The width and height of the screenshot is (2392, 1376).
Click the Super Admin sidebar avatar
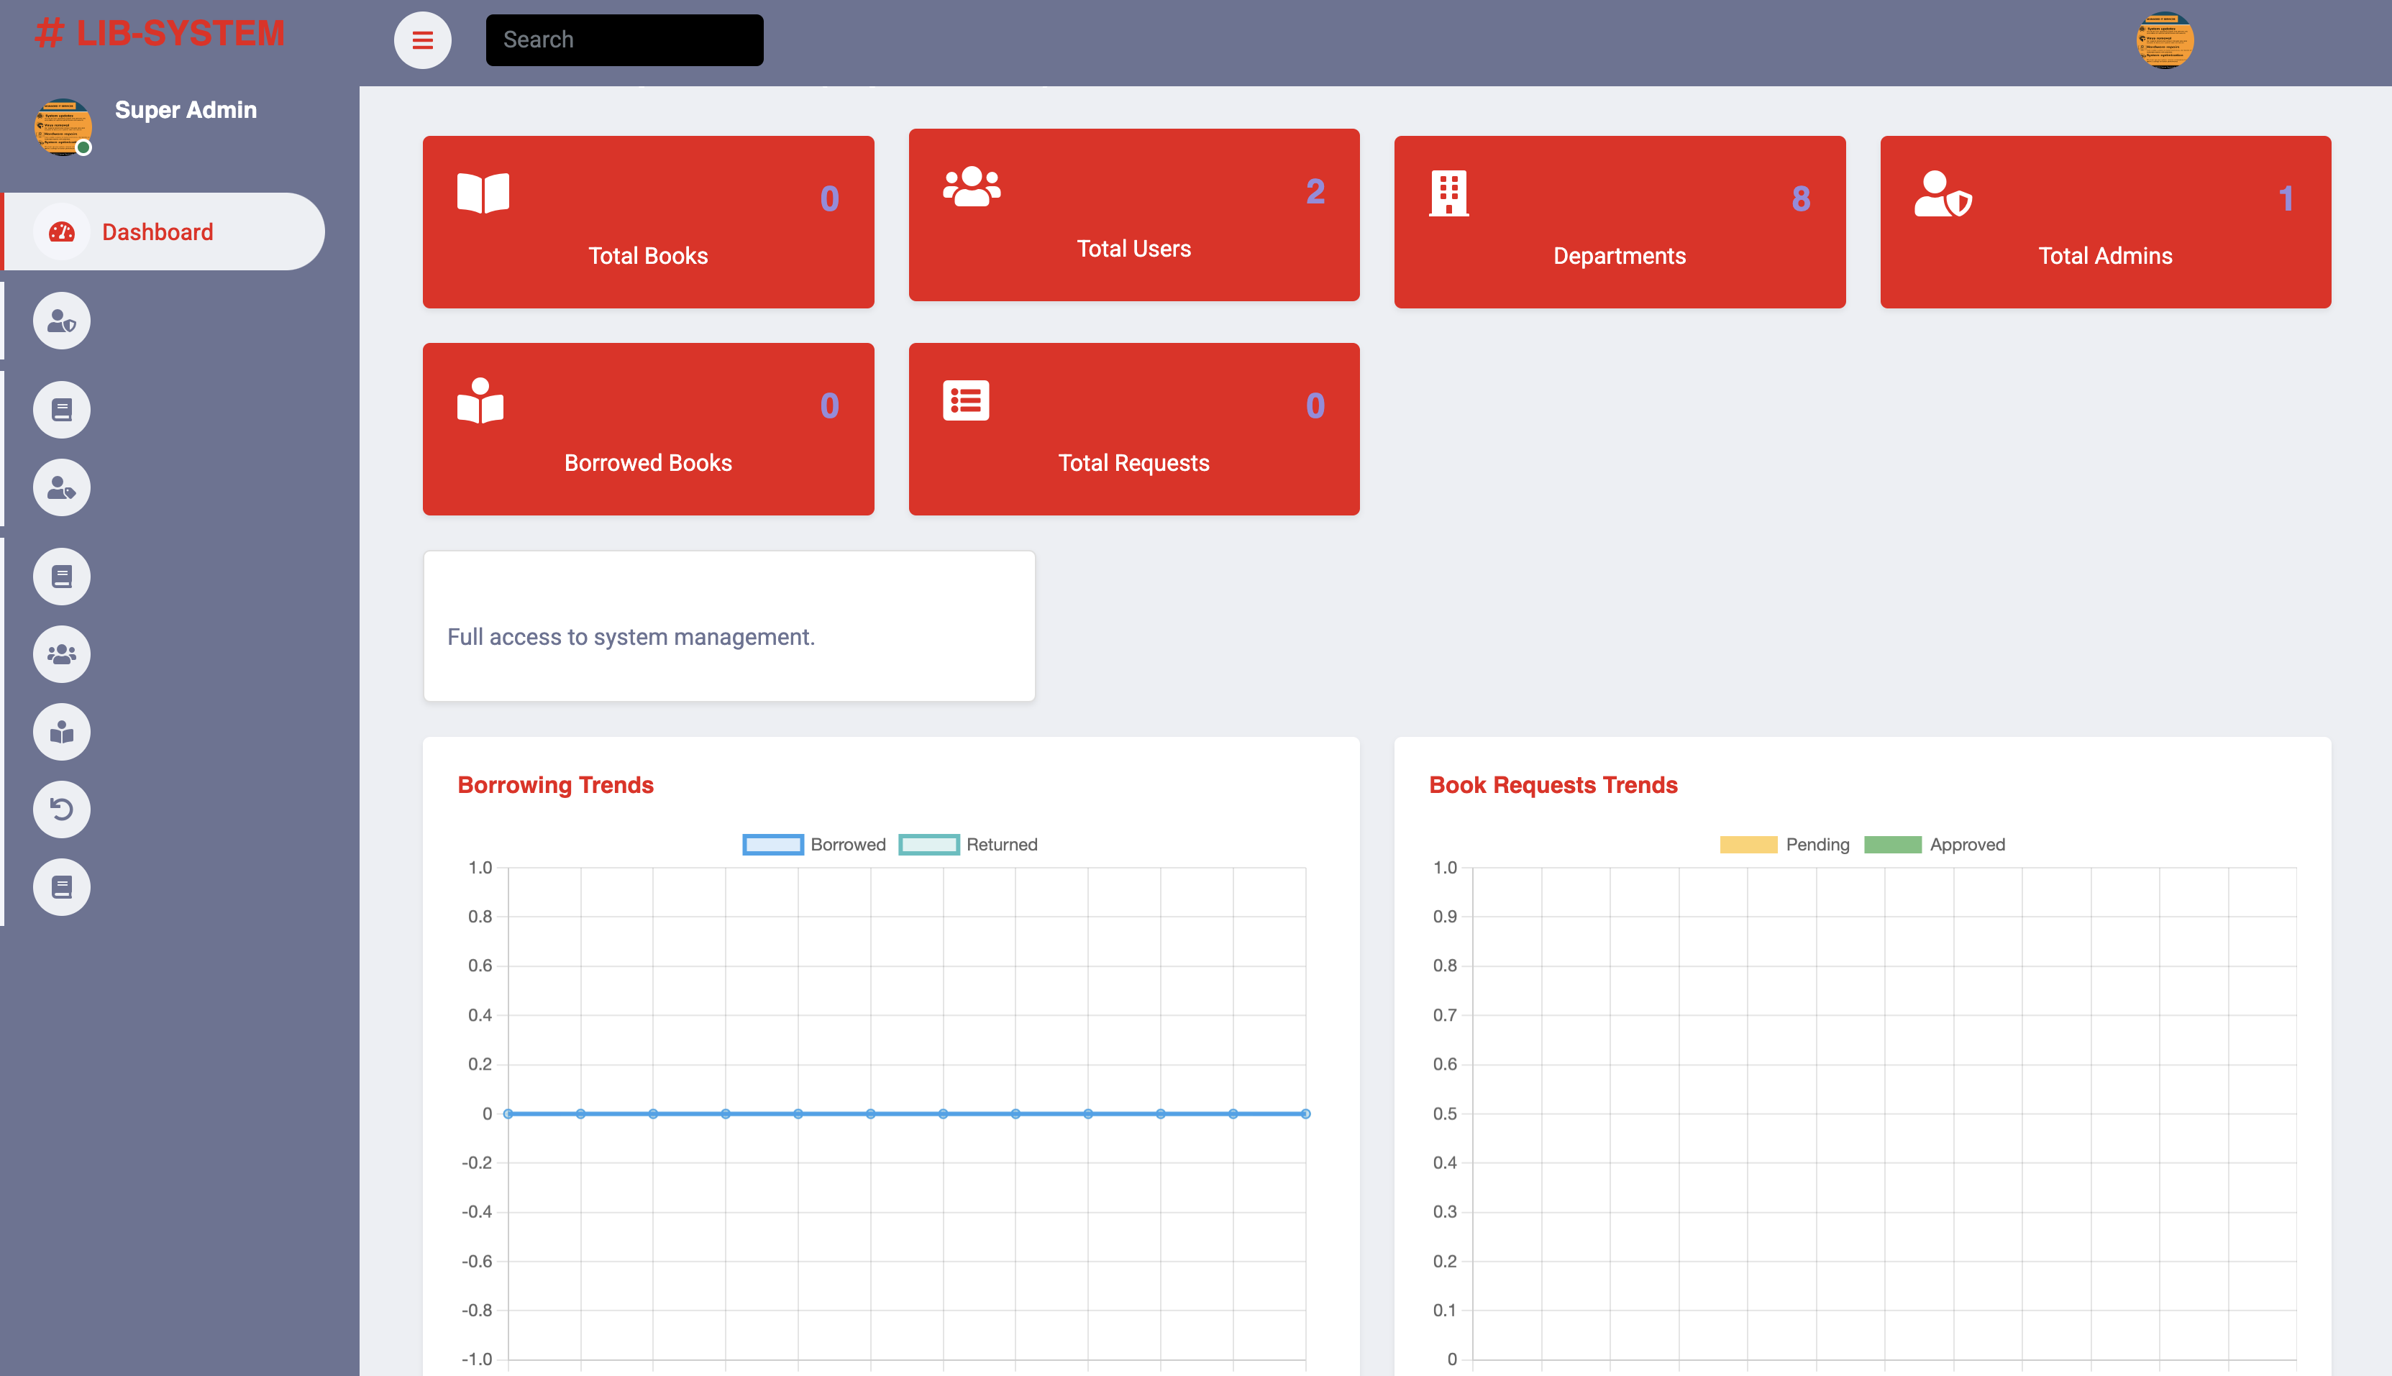[x=63, y=127]
